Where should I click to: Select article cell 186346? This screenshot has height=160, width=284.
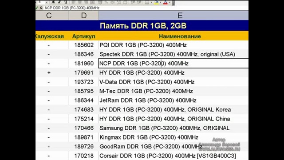84,54
